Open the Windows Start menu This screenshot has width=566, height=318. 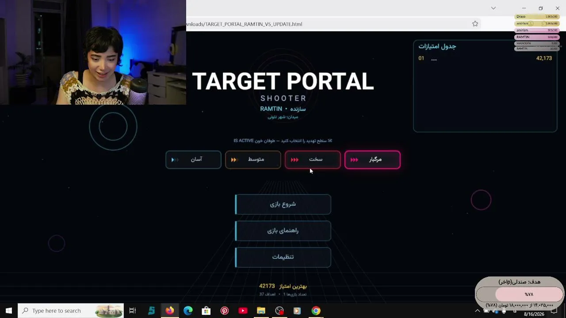point(8,310)
